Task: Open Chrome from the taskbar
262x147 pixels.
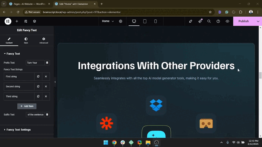Action: coord(114,142)
